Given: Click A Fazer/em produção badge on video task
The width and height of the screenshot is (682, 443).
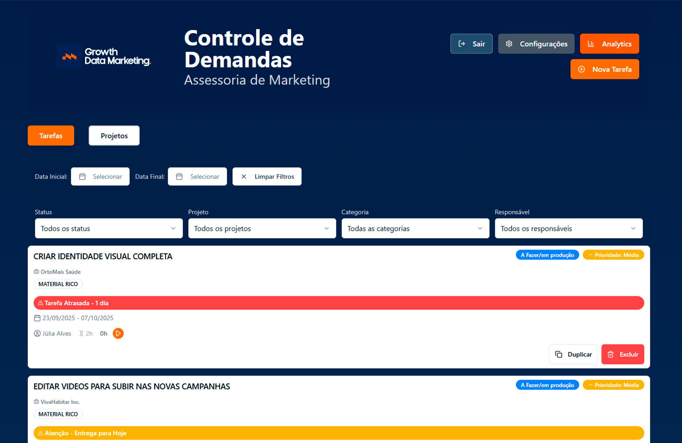Looking at the screenshot, I should point(547,385).
